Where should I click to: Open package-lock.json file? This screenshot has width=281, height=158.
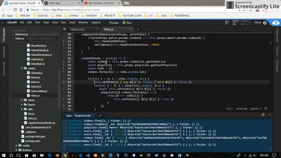coord(35,136)
